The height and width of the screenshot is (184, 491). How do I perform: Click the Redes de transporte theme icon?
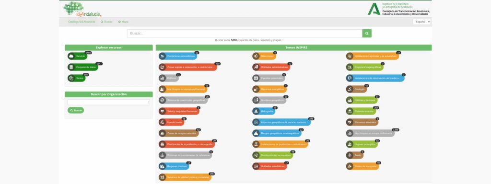[350, 166]
